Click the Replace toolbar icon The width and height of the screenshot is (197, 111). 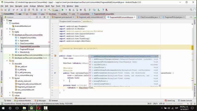click(37, 10)
